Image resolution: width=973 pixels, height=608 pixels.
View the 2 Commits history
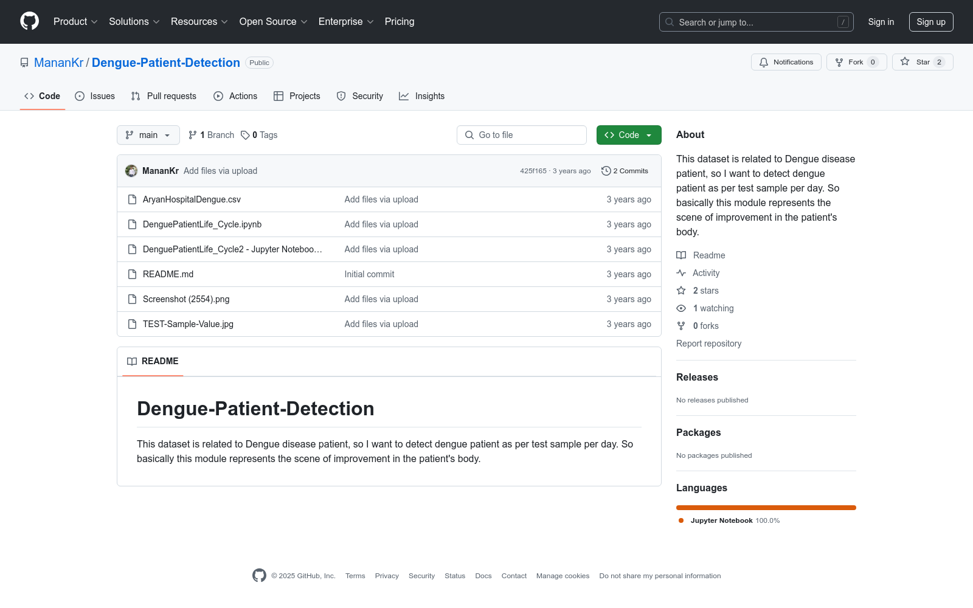(x=625, y=171)
